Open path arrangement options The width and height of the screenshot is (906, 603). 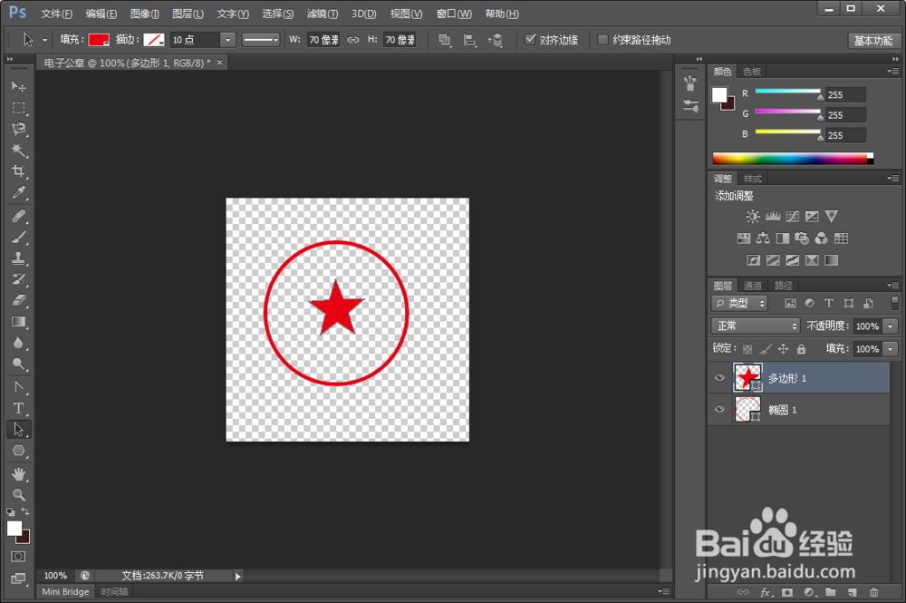[x=496, y=40]
